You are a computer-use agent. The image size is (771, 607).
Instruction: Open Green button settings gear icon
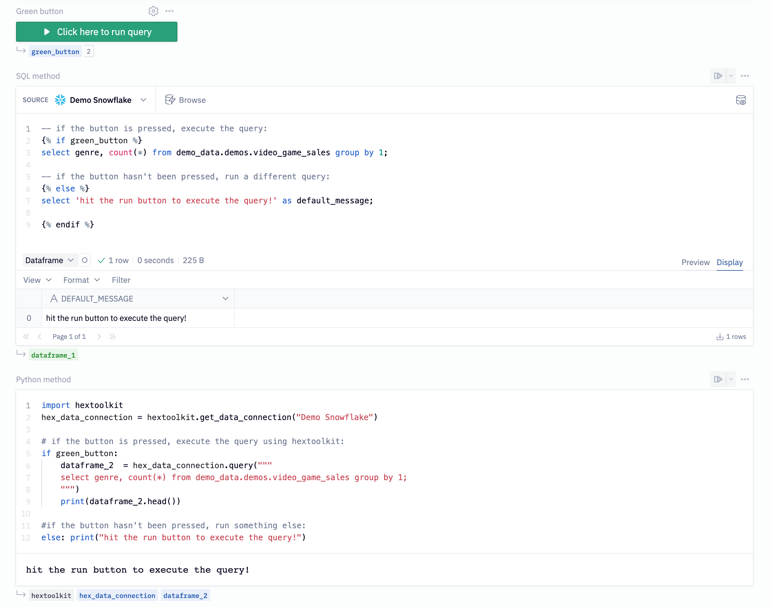tap(153, 11)
